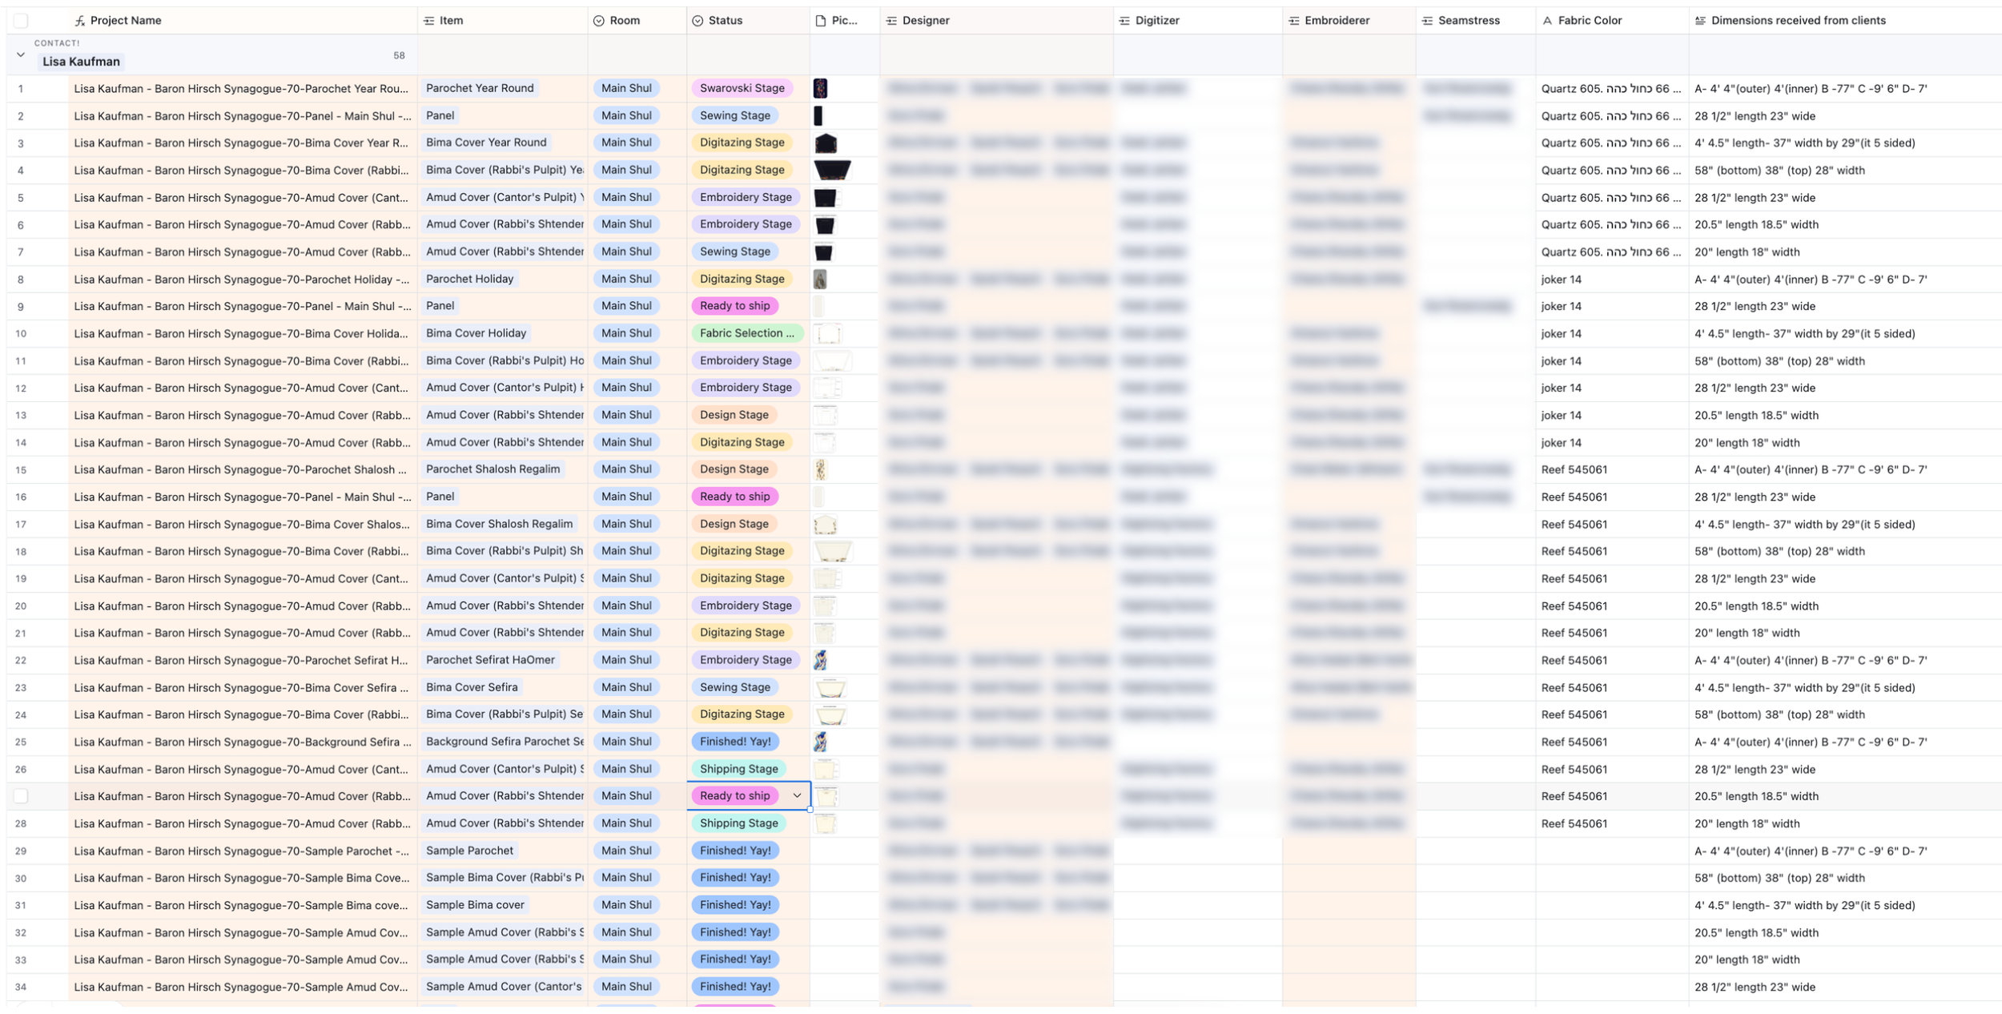2002x1014 pixels.
Task: Collapse the Lisa Kaufman contact group
Action: click(x=21, y=55)
